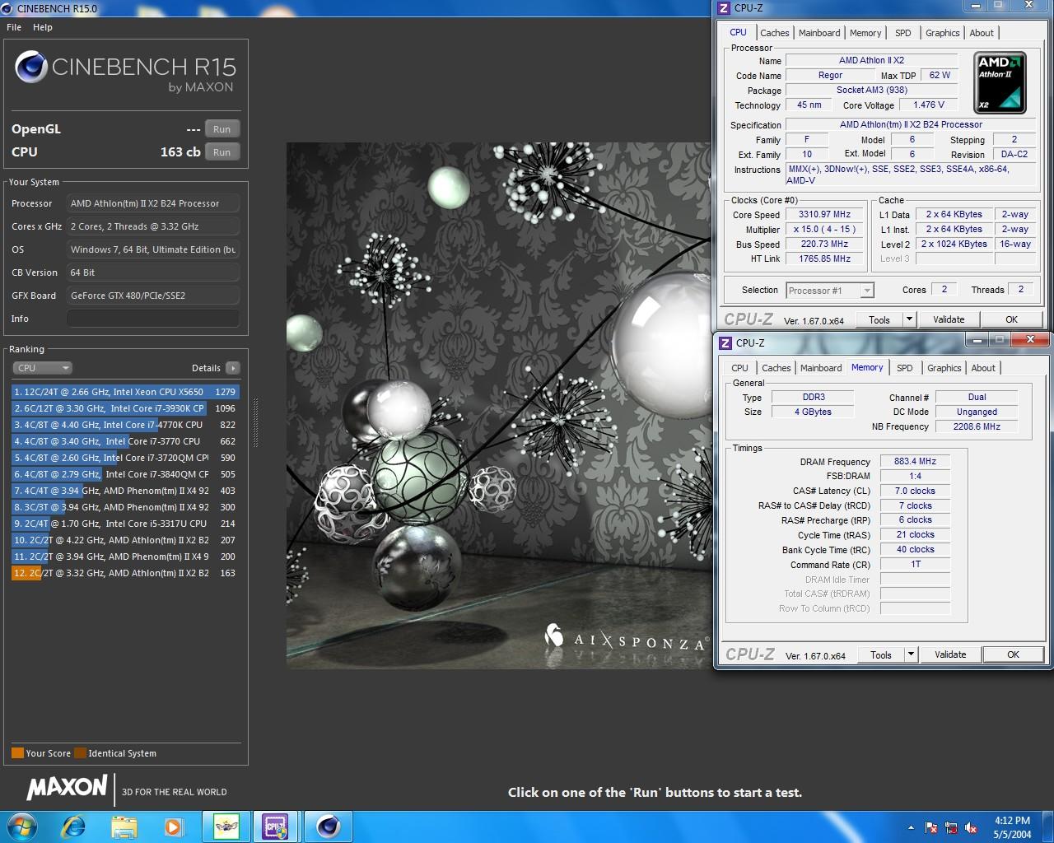Expand Tools dropdown arrow in upper CPU-Z window
The height and width of the screenshot is (843, 1054).
coord(909,319)
